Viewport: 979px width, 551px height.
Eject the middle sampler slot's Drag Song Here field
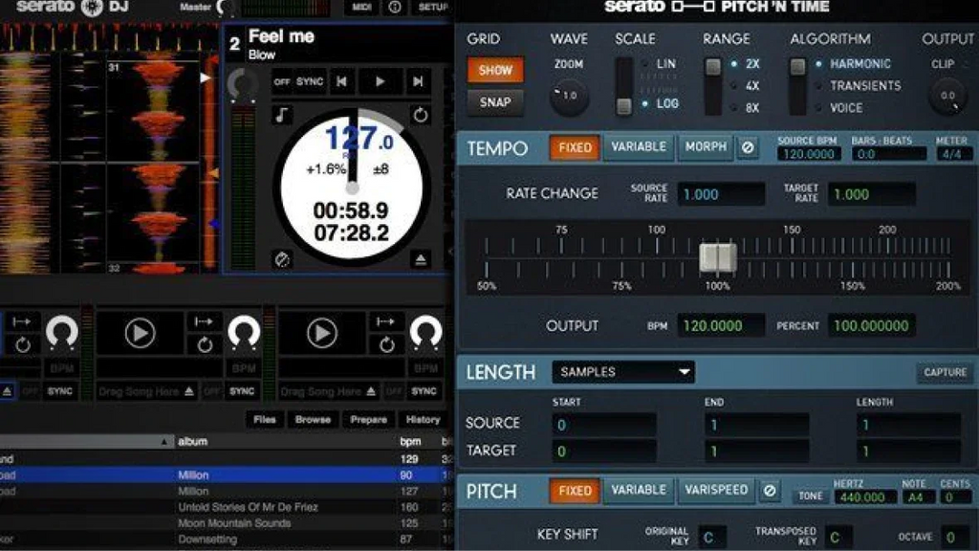[x=188, y=391]
